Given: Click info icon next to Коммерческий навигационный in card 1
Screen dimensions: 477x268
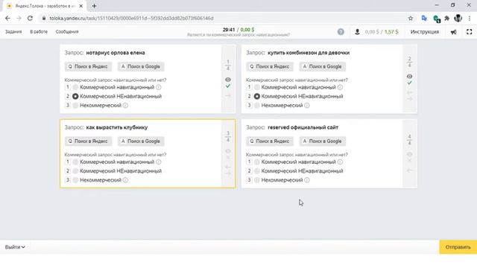Looking at the screenshot, I should (159, 87).
